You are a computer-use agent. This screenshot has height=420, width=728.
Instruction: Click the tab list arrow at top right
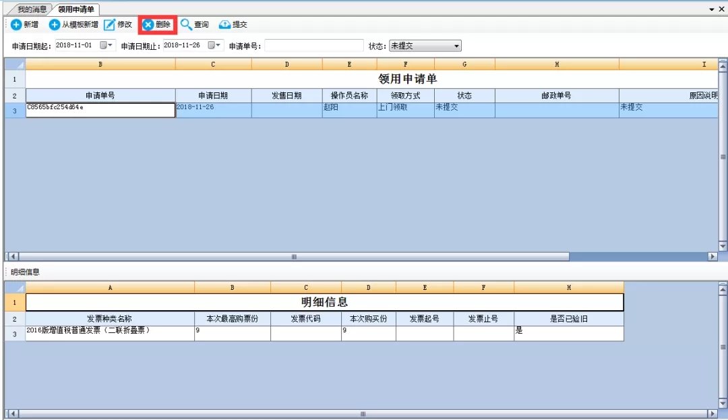click(x=712, y=9)
